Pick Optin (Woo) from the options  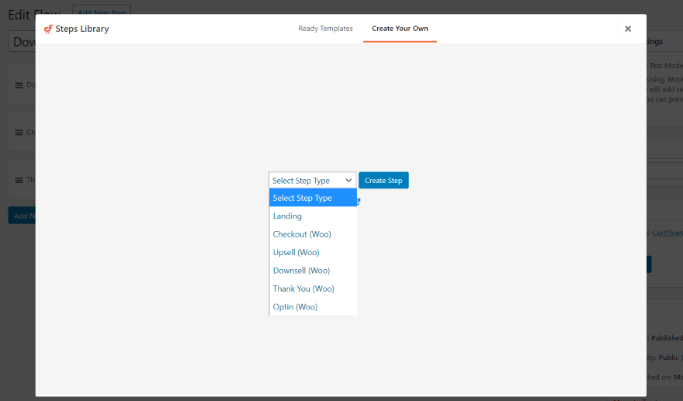(313, 306)
